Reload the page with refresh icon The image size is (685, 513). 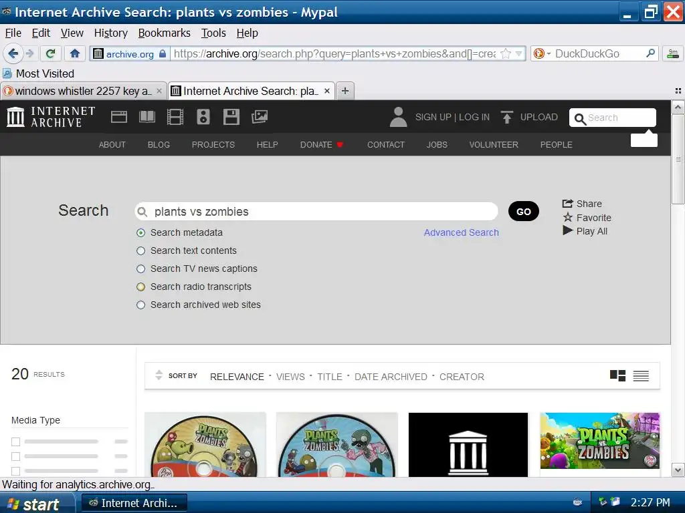pos(50,53)
